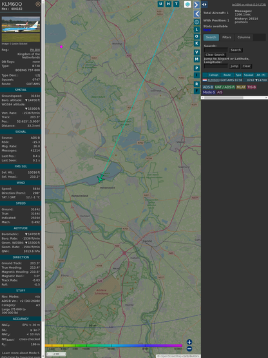Collapse sidebar with the left chevron button
The width and height of the screenshot is (268, 358).
(x=196, y=14)
